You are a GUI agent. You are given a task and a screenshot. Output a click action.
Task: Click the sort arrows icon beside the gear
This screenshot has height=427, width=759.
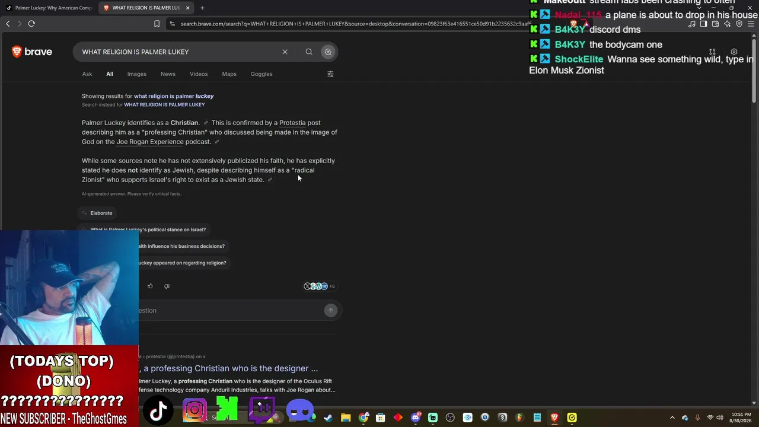coord(712,52)
